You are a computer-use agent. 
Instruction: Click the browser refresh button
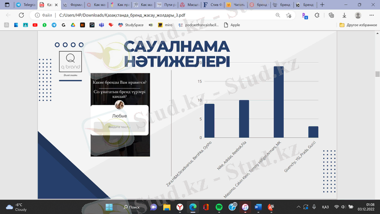click(x=21, y=15)
